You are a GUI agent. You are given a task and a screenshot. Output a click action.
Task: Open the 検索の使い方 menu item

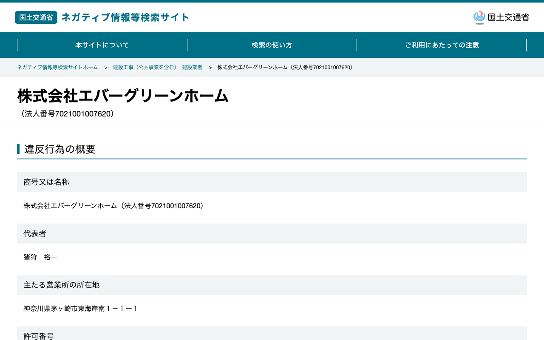pos(272,45)
